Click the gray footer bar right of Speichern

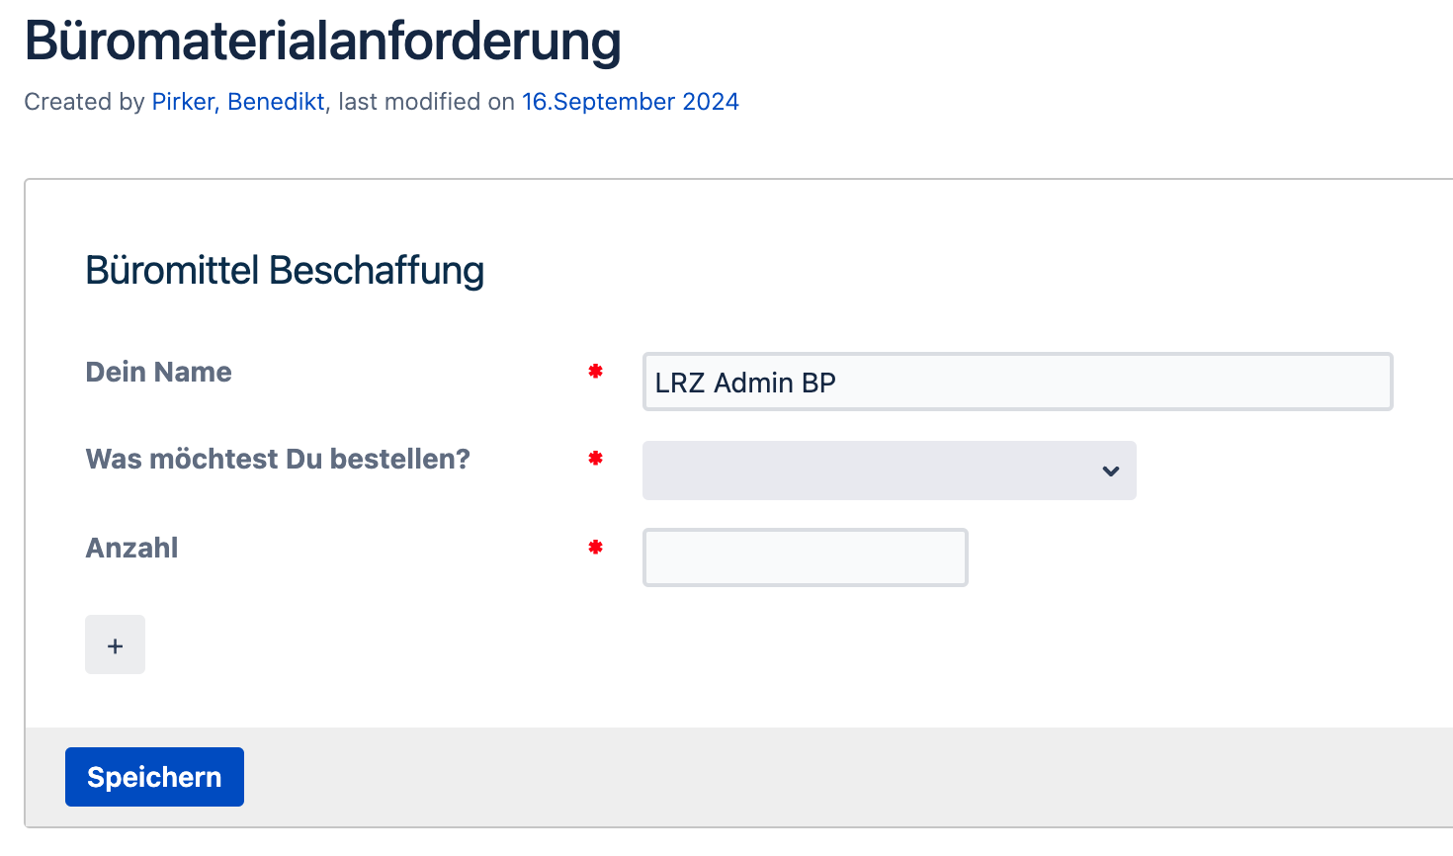(791, 777)
